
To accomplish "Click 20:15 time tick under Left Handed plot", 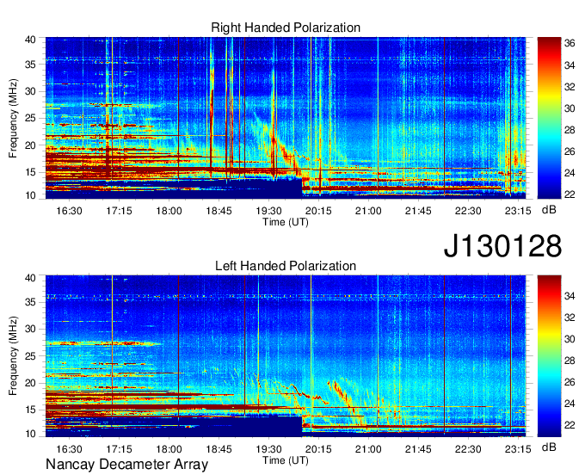I will tap(318, 449).
